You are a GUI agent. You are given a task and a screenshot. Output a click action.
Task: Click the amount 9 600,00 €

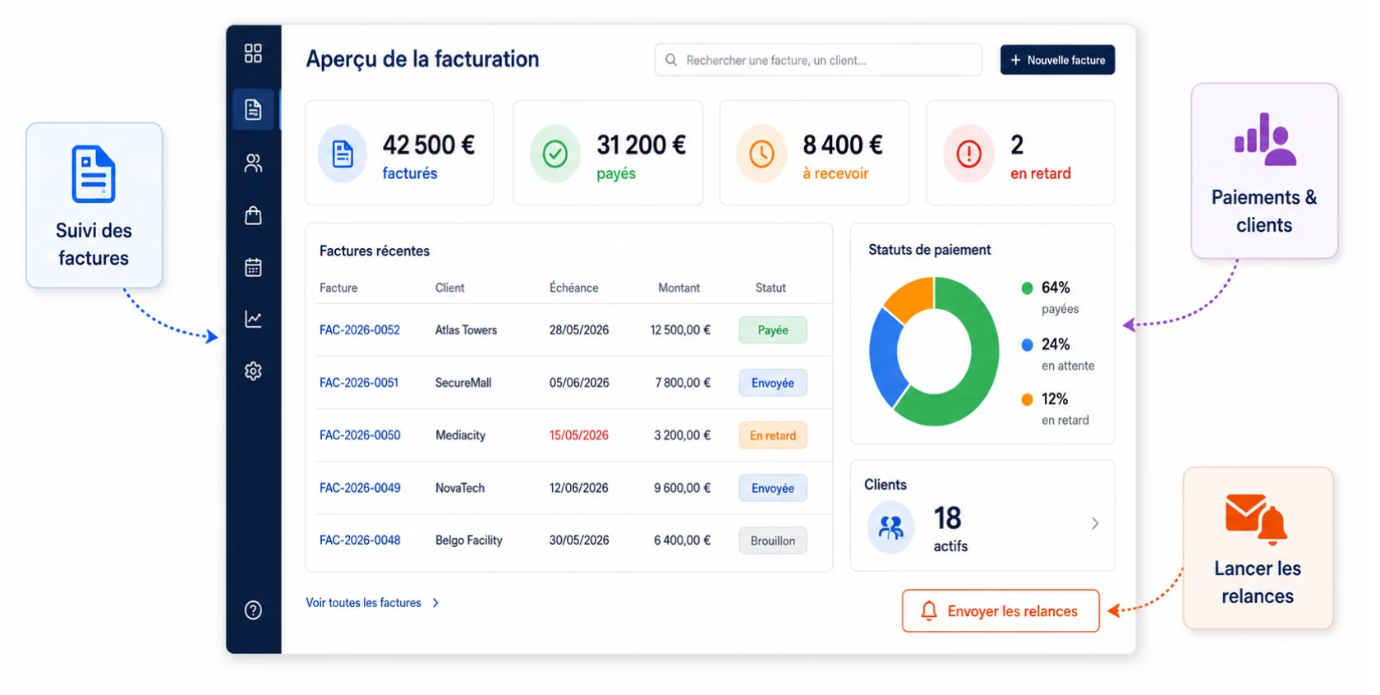click(x=683, y=488)
